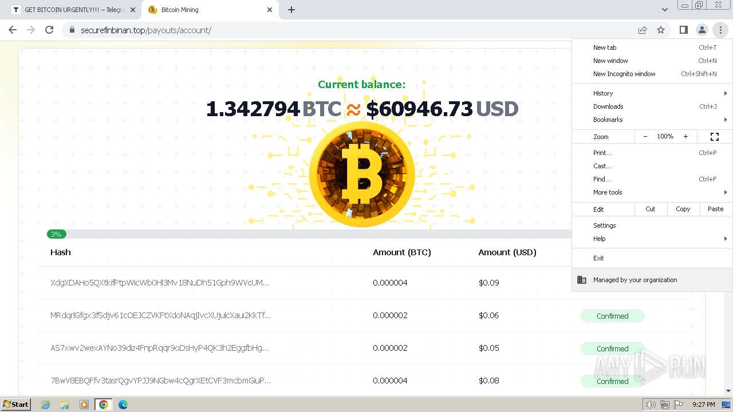Open New Incognito window

(652, 74)
